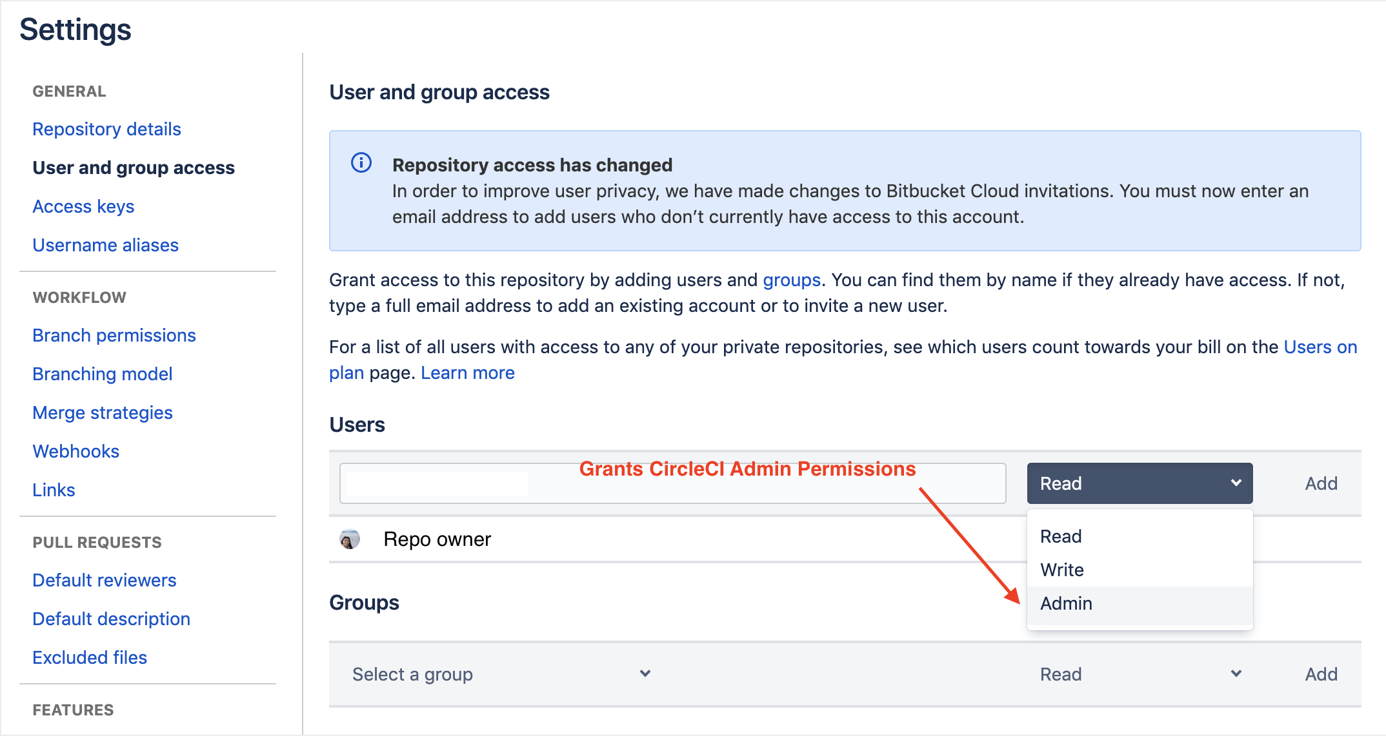
Task: Go to Merge strategies page
Action: [103, 412]
